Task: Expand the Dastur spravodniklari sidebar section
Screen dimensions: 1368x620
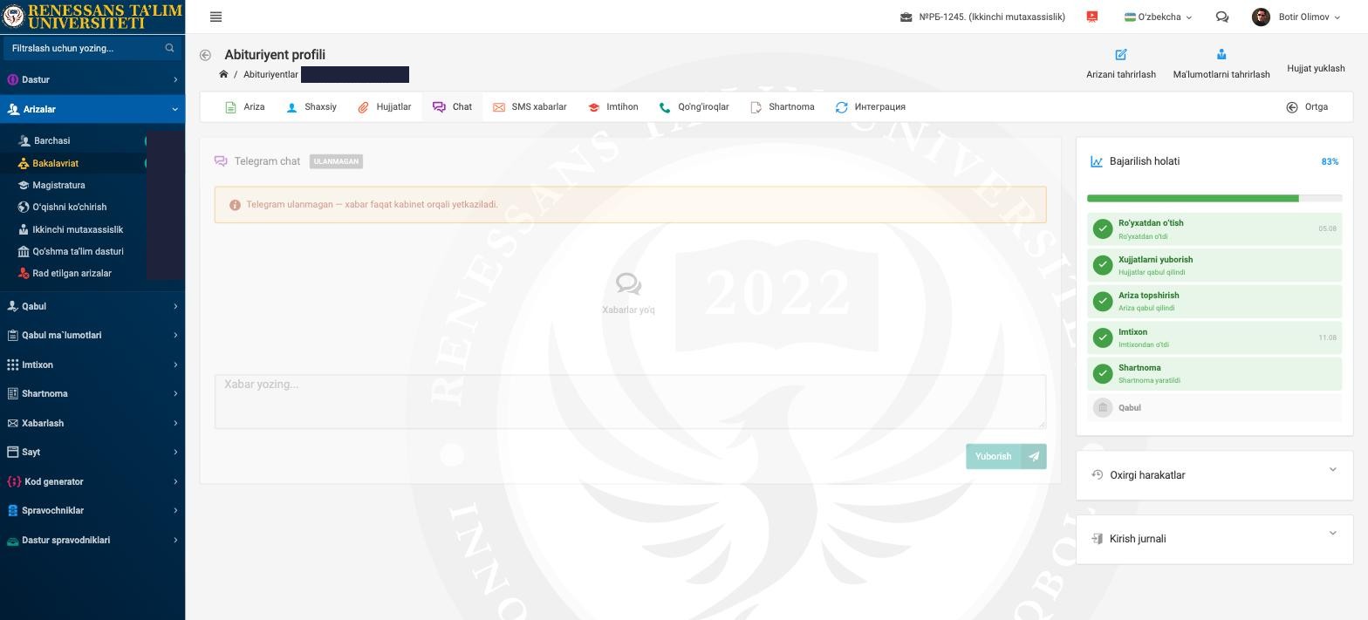Action: click(x=92, y=540)
